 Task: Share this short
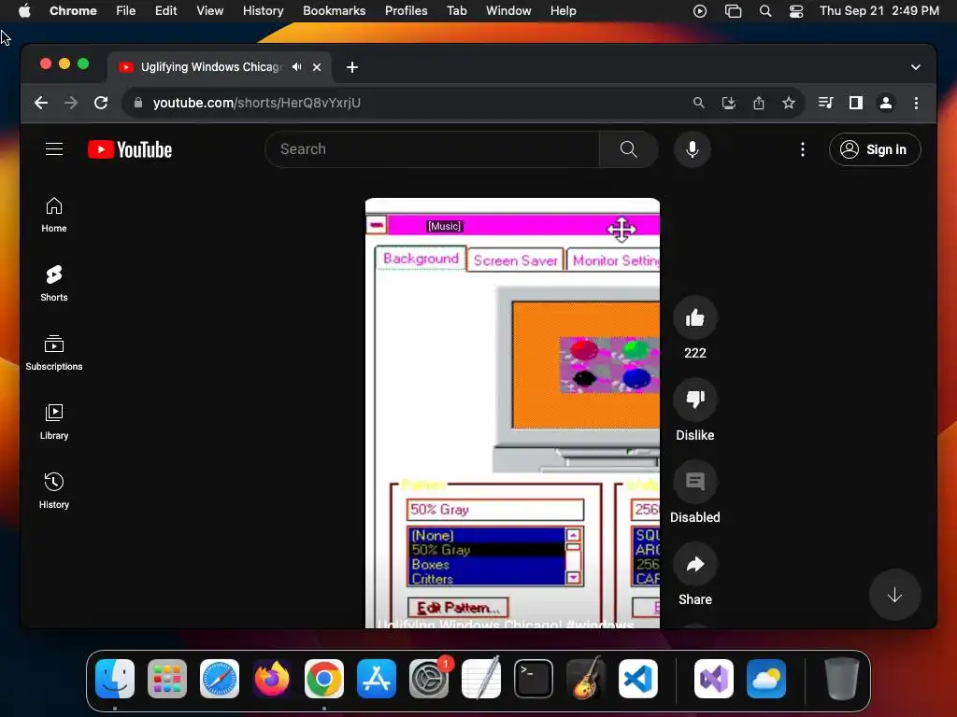pos(695,564)
